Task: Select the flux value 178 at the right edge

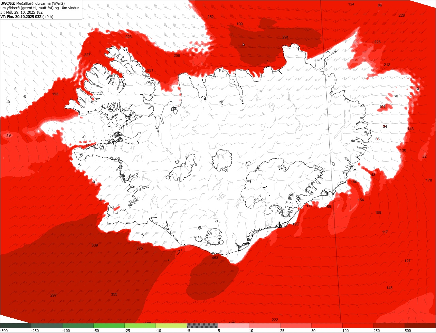Action: pos(429,180)
